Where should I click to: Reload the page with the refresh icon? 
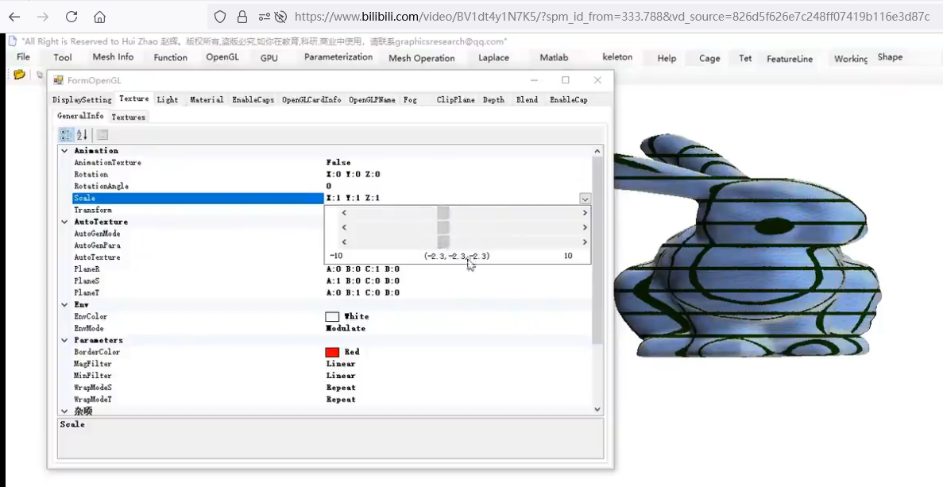point(71,17)
